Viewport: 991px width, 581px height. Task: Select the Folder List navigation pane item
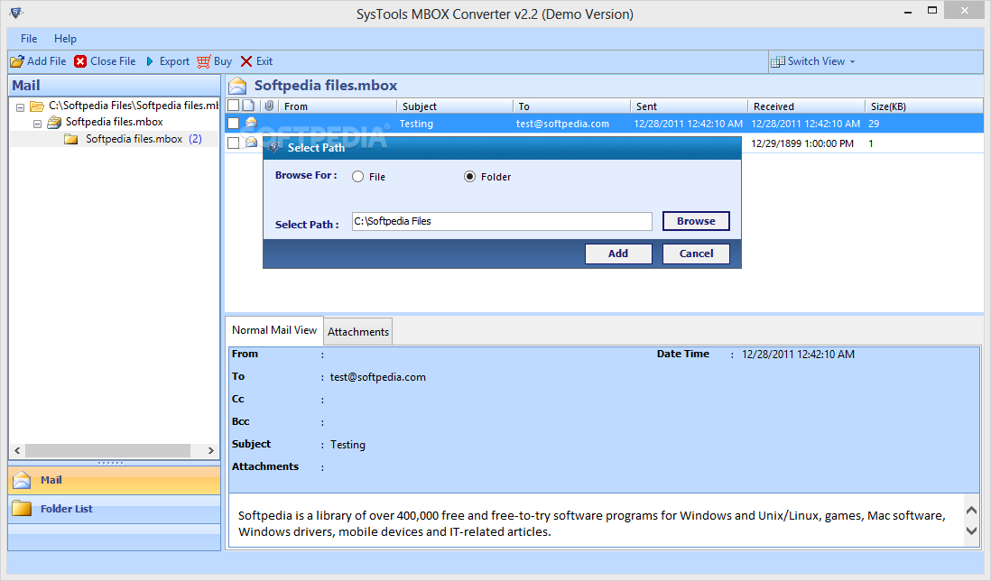click(115, 509)
